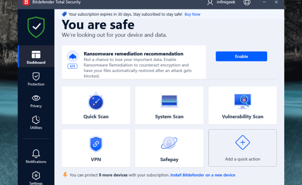Open the Utilities section
The width and height of the screenshot is (302, 185).
point(36,122)
